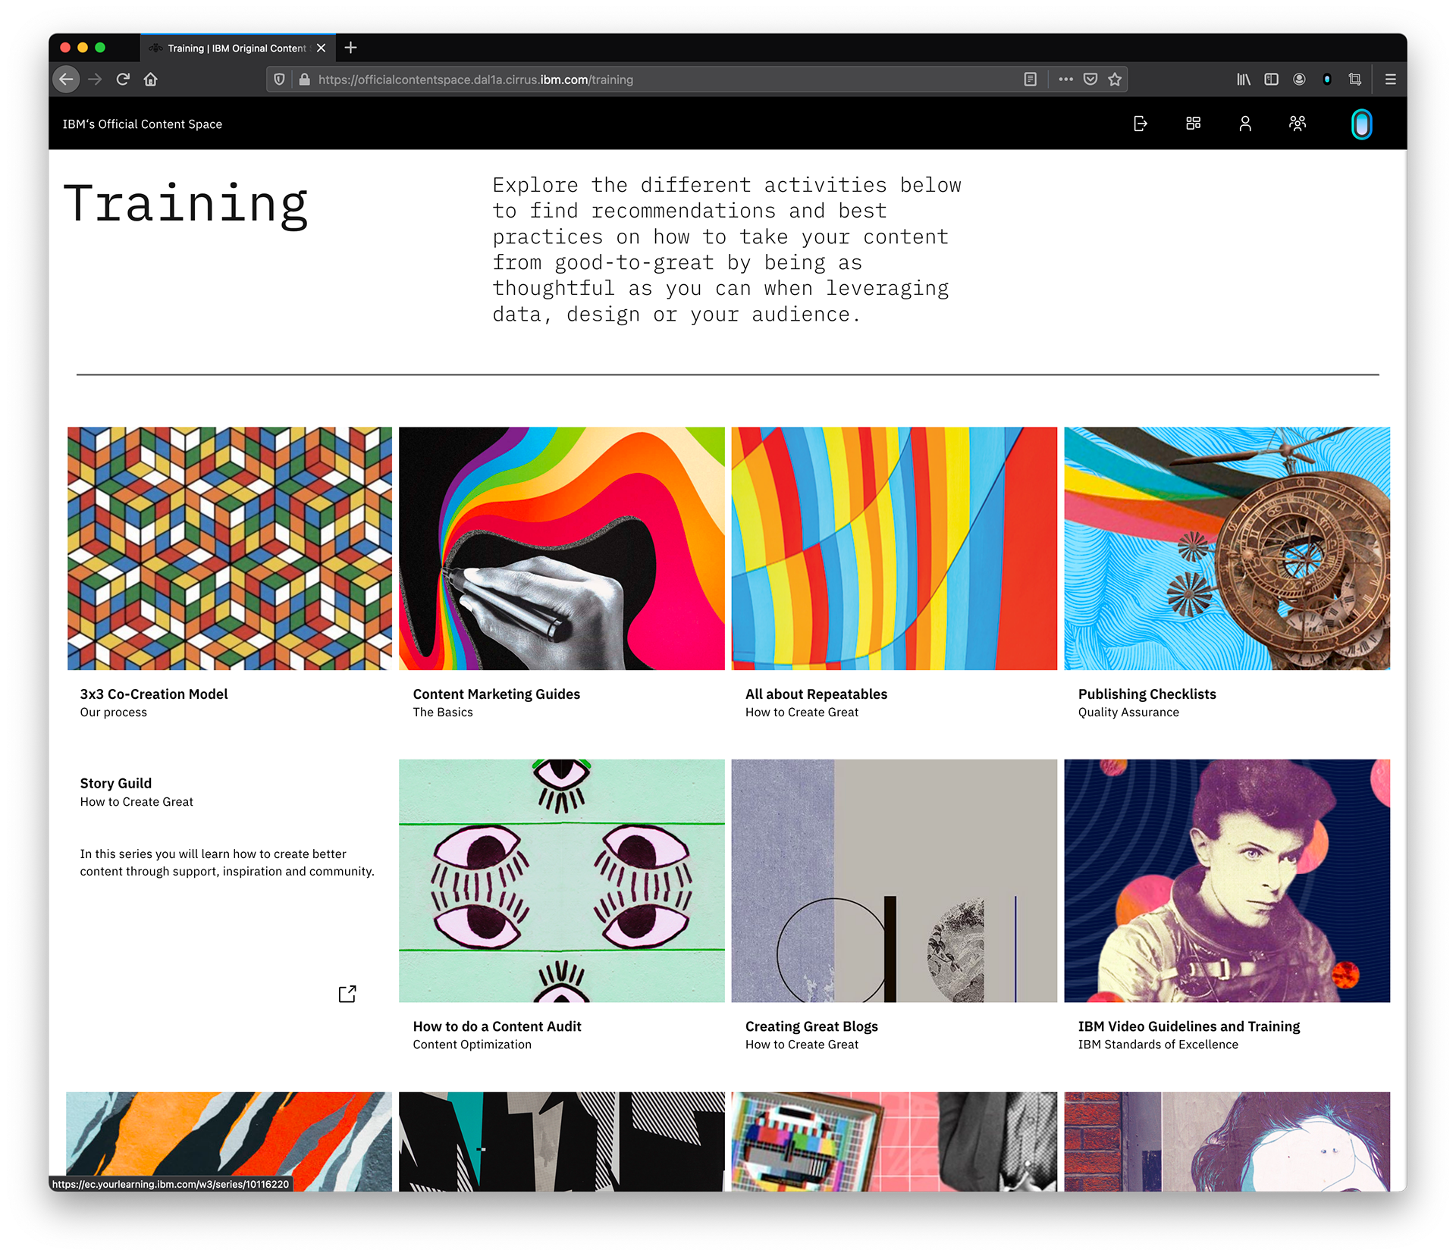Select the Training | IBM Original Content tab
Screen dimensions: 1456x1256
click(x=237, y=48)
